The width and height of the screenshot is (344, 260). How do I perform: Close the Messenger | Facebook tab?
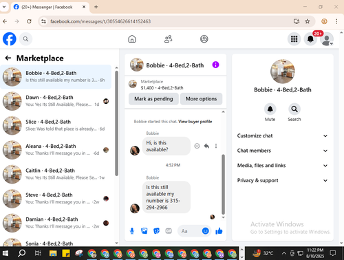(x=84, y=7)
